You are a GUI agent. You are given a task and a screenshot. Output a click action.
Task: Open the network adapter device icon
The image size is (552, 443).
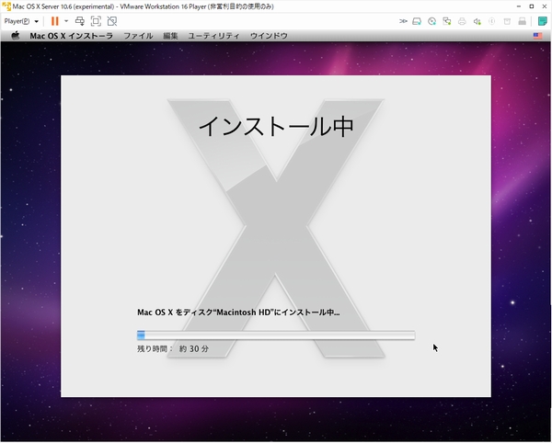[447, 21]
